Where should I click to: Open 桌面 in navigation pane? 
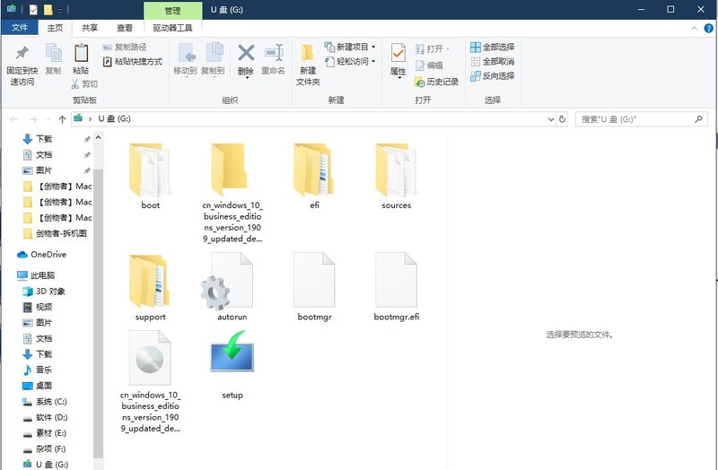pos(38,386)
